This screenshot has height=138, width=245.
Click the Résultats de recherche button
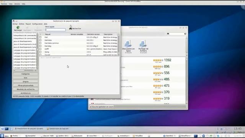pyautogui.click(x=26, y=89)
